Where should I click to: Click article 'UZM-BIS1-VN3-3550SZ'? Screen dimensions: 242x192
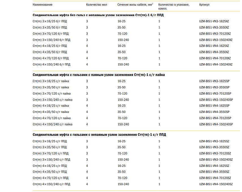coord(214,147)
